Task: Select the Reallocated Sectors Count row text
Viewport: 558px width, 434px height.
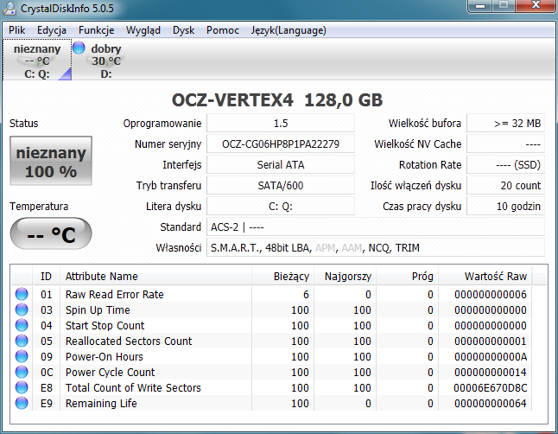Action: click(129, 341)
